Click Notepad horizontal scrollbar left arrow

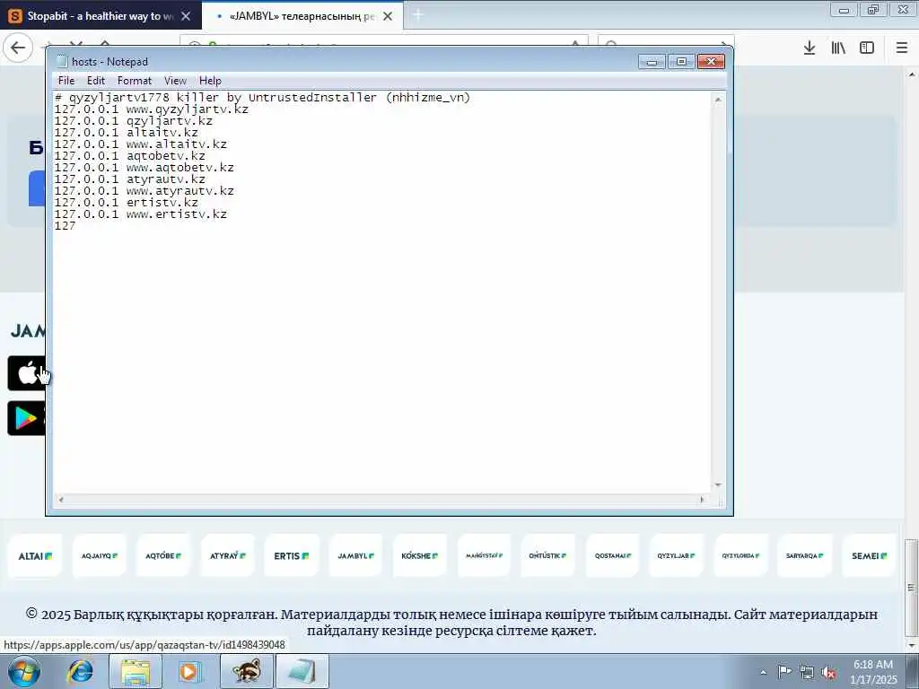coord(60,500)
